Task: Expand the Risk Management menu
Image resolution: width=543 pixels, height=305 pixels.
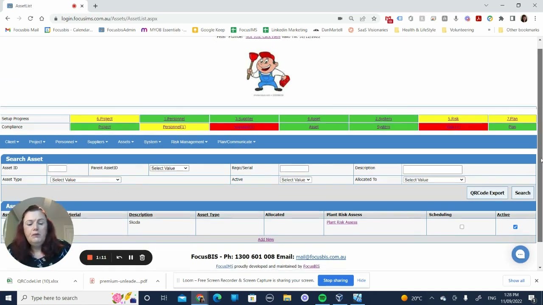Action: point(189,142)
